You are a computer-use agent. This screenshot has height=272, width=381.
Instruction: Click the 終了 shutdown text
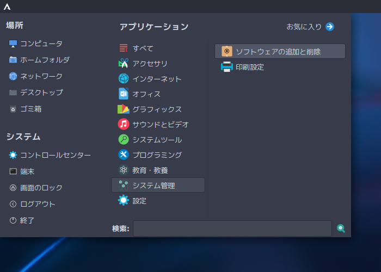pos(27,220)
